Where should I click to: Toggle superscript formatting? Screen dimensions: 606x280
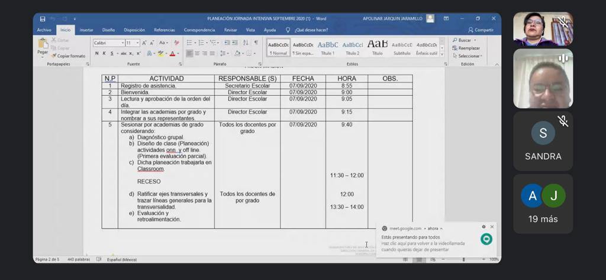[138, 53]
